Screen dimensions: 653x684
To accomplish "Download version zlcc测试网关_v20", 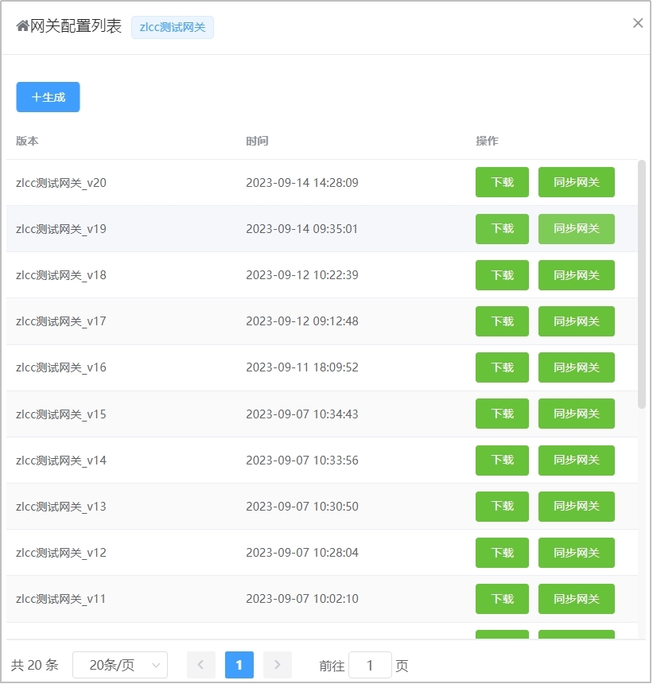I will pyautogui.click(x=502, y=182).
